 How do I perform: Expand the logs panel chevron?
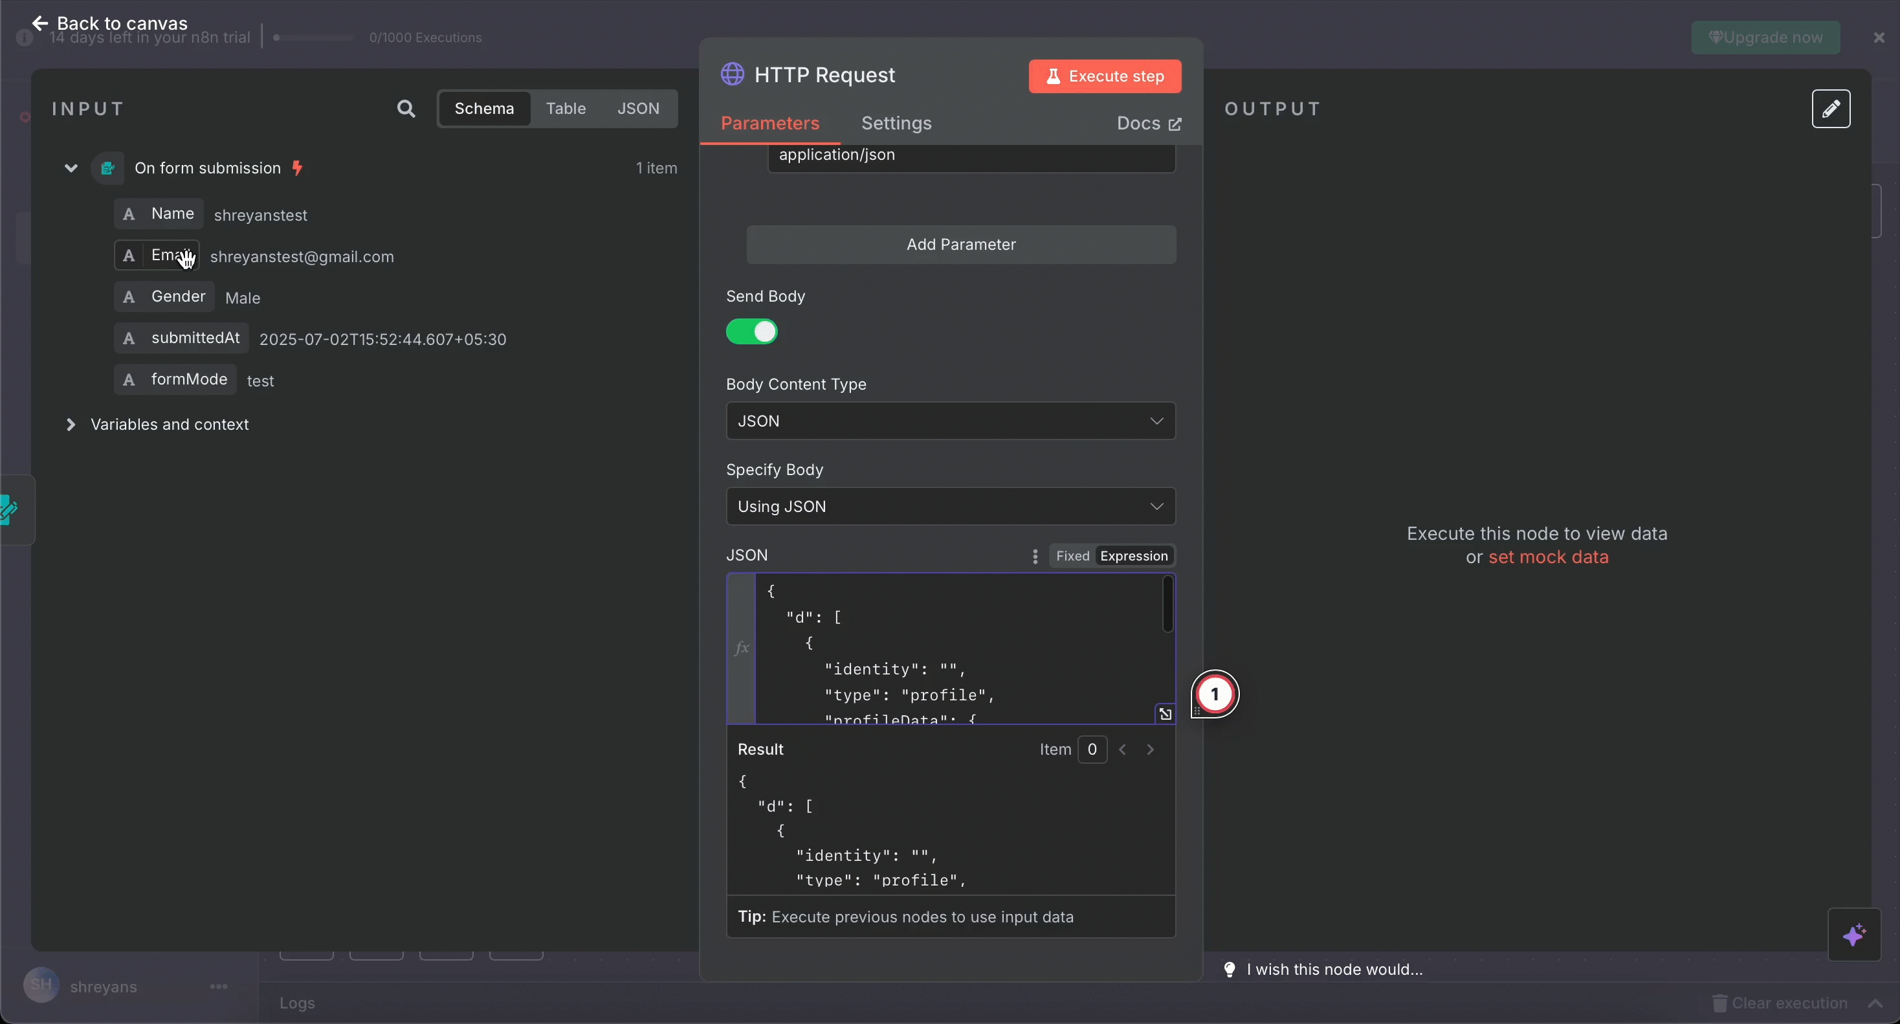(x=1875, y=1003)
